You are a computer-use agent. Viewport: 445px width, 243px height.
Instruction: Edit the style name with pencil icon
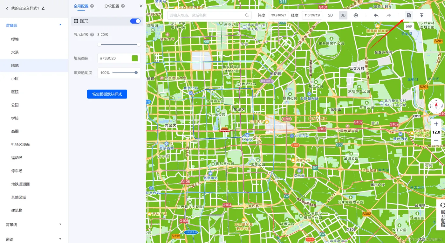coord(43,8)
